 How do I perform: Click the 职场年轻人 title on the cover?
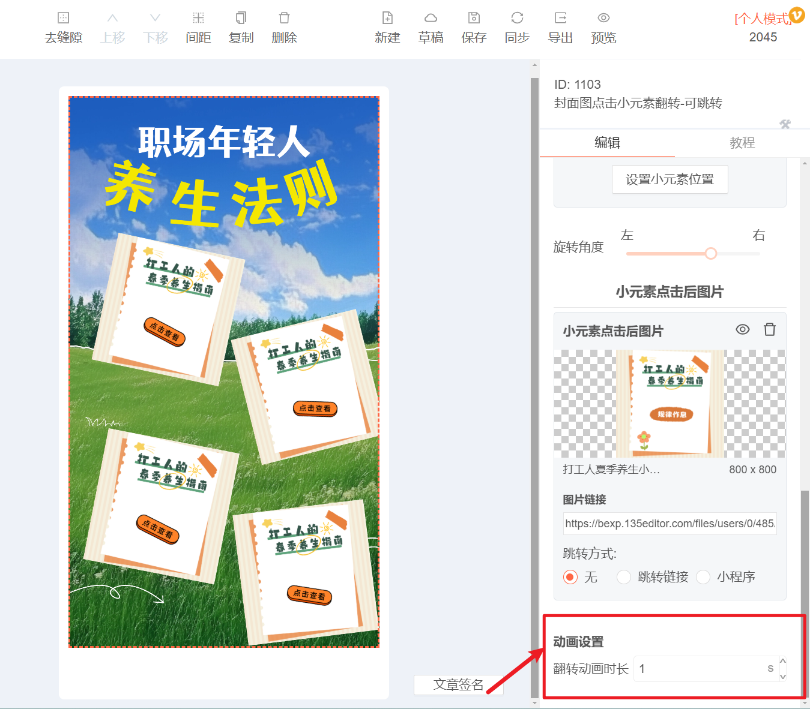click(x=224, y=142)
